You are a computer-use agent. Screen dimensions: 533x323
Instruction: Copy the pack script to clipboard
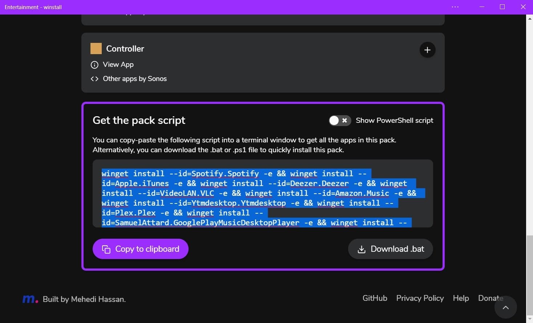pos(140,249)
